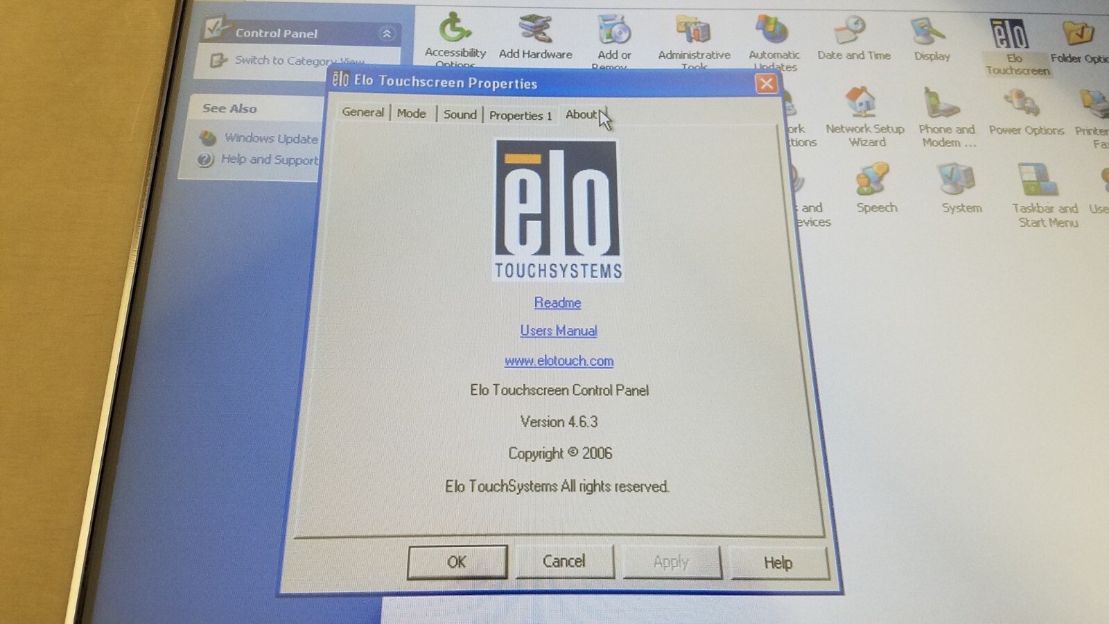Click the Help button in dialog

[778, 563]
